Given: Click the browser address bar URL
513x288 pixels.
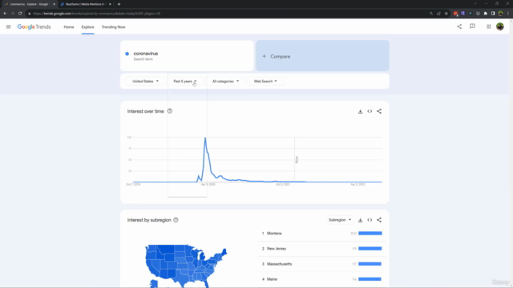Looking at the screenshot, I should (97, 14).
